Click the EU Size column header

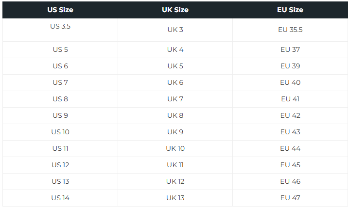click(x=290, y=10)
